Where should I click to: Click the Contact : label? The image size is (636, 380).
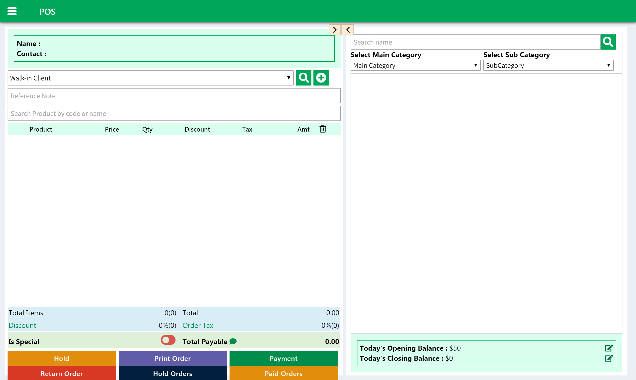[31, 54]
